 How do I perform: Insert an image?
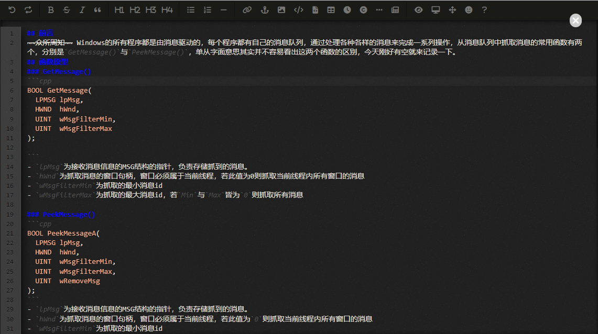coord(281,9)
